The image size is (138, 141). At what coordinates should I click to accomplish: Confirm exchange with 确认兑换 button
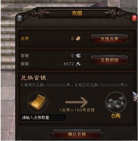[x=77, y=134]
